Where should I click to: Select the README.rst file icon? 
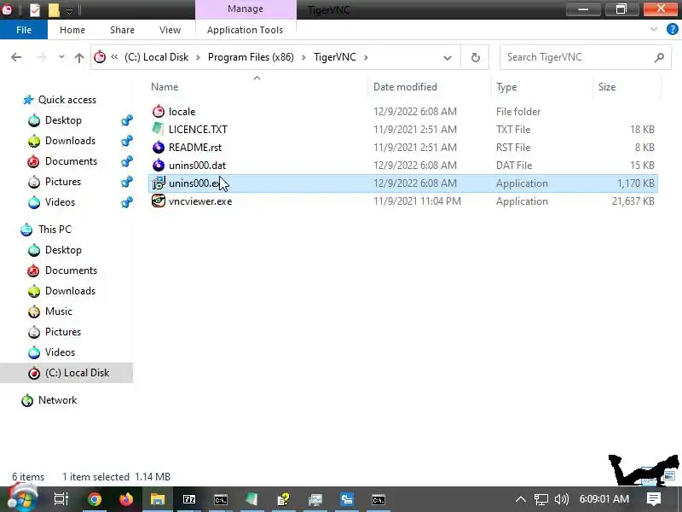(159, 147)
